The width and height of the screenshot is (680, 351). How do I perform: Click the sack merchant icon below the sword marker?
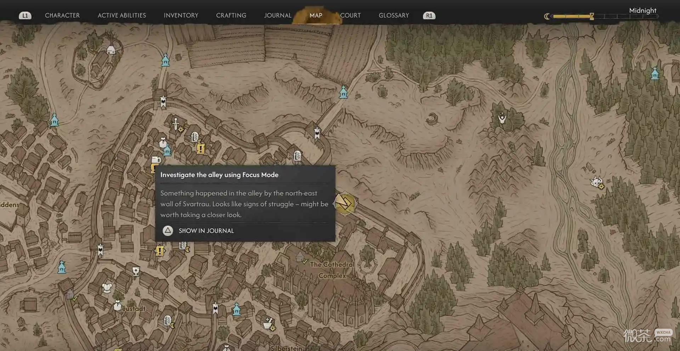[x=163, y=143]
